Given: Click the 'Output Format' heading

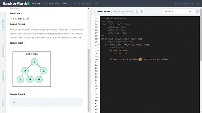Looking at the screenshot, I should tap(17, 24).
